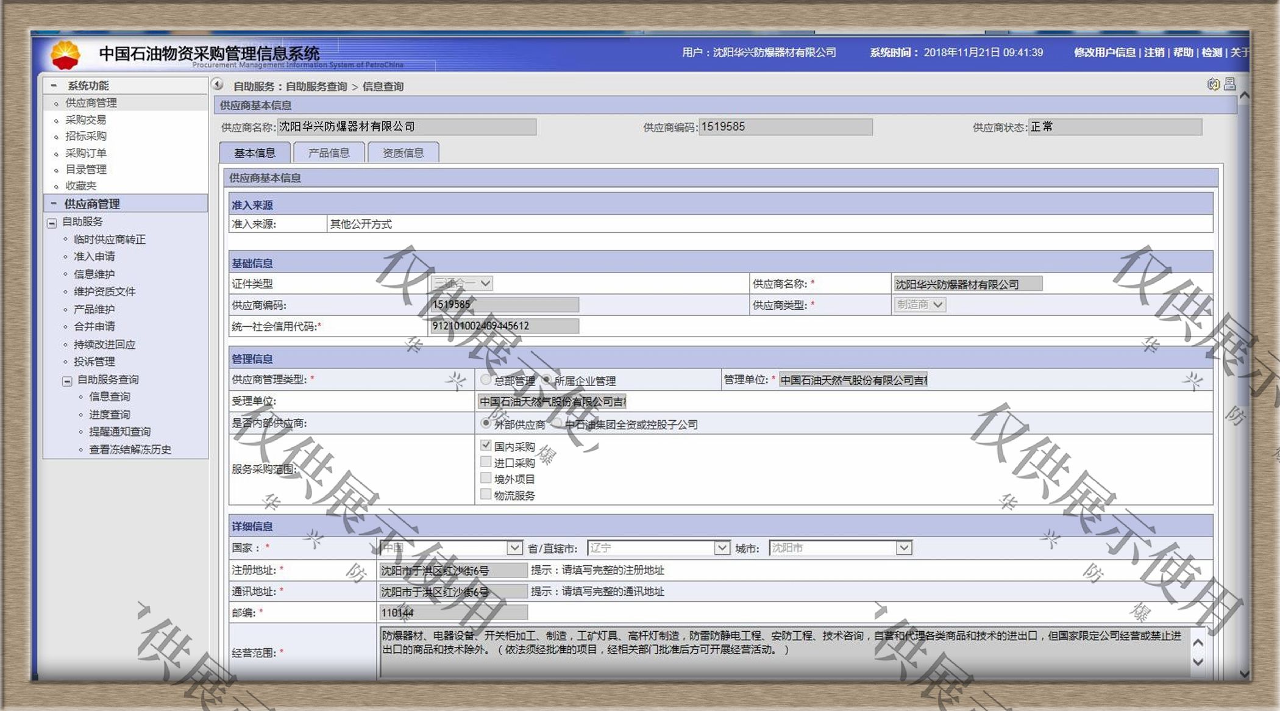Screen dimensions: 1280x711
Task: Open 目录管理 menu entry
Action: [86, 170]
